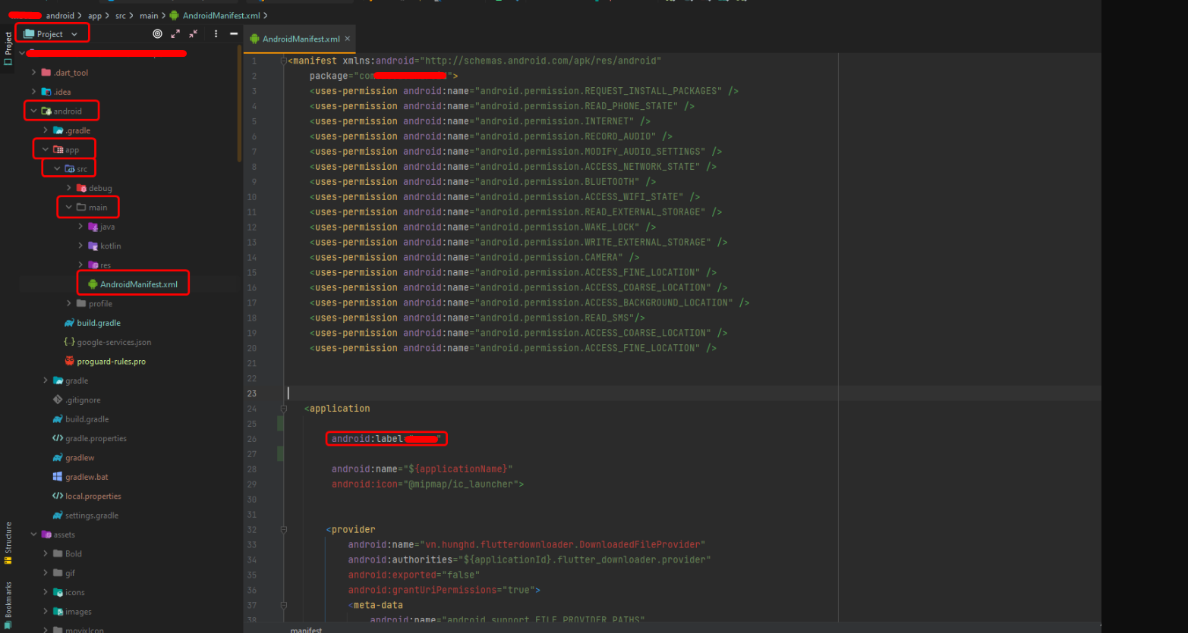The image size is (1188, 633).
Task: Toggle the Bookmarks tool window
Action: 8,604
